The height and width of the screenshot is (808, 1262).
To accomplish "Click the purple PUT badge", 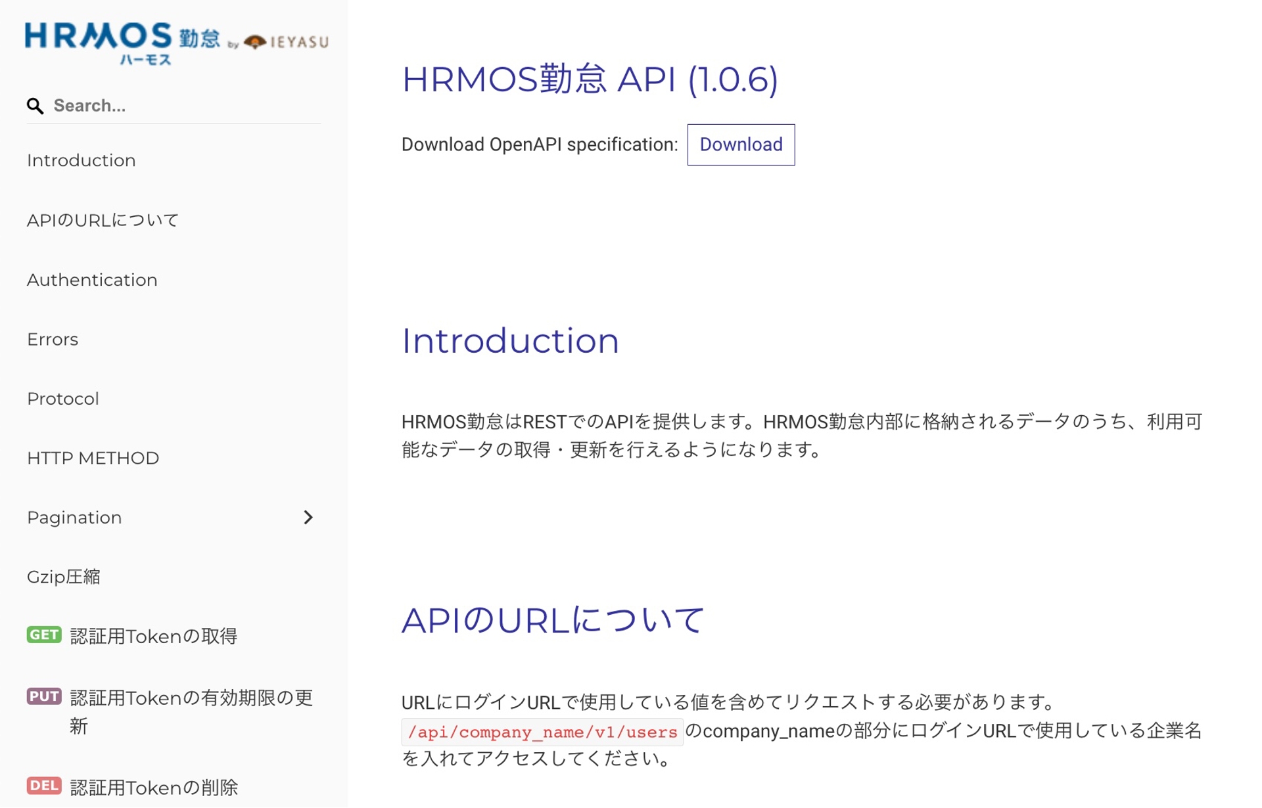I will [x=44, y=696].
